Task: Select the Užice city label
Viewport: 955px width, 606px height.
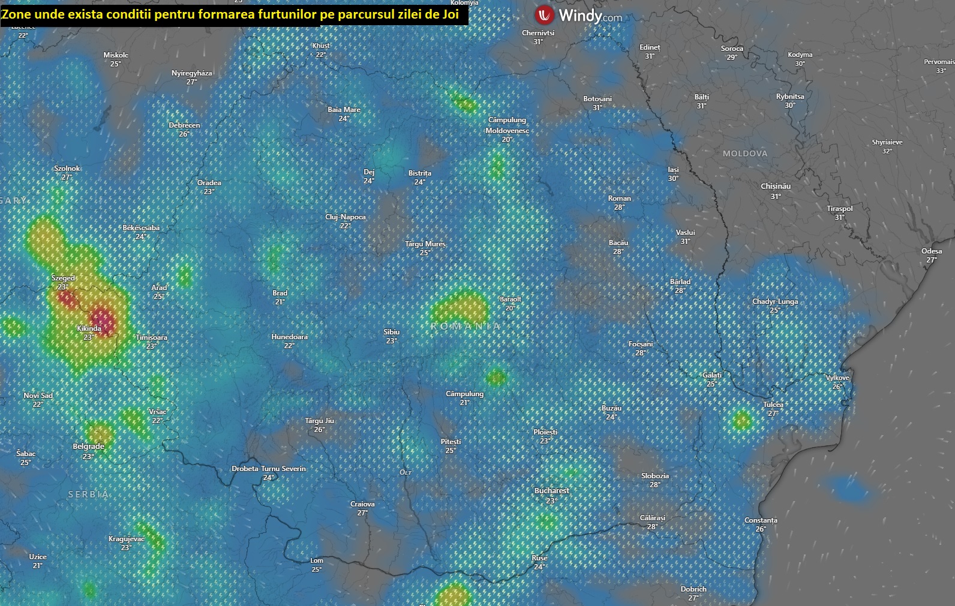Action: (x=37, y=557)
